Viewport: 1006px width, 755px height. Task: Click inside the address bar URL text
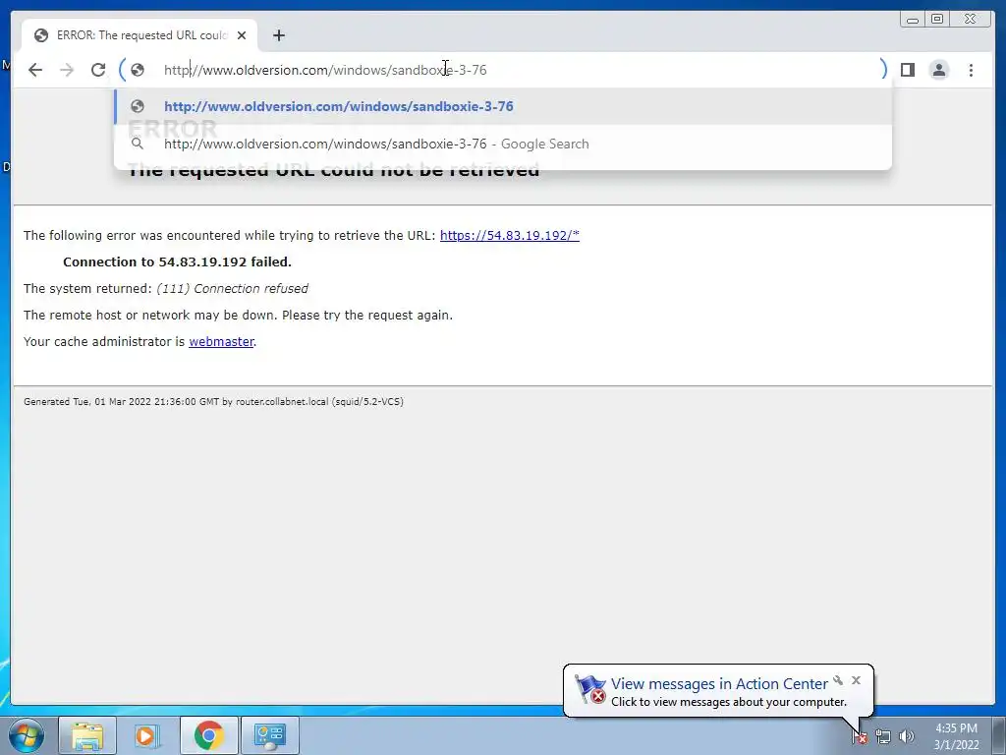point(325,70)
